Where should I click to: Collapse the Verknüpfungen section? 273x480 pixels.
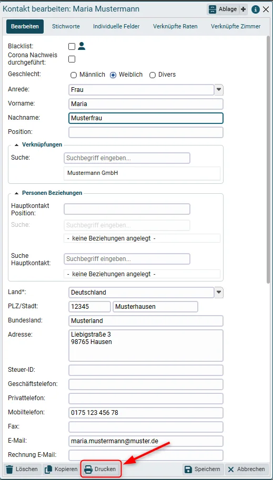(16, 145)
